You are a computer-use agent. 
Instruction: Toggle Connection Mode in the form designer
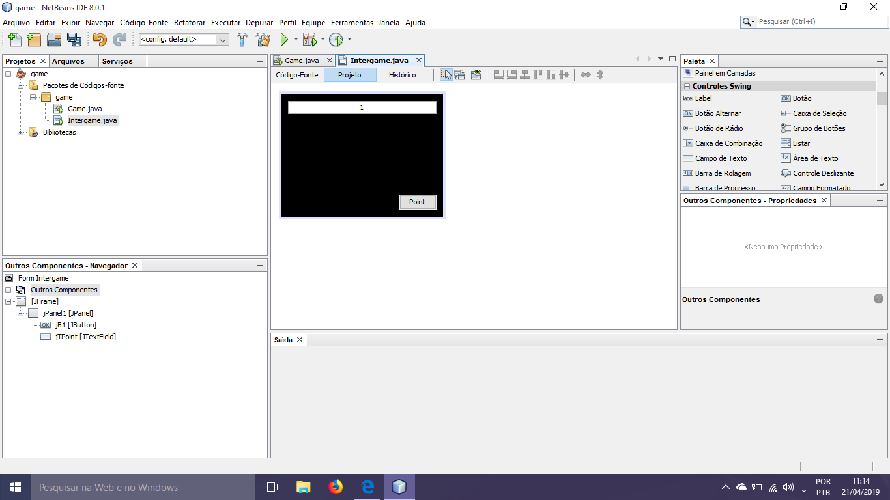point(460,75)
